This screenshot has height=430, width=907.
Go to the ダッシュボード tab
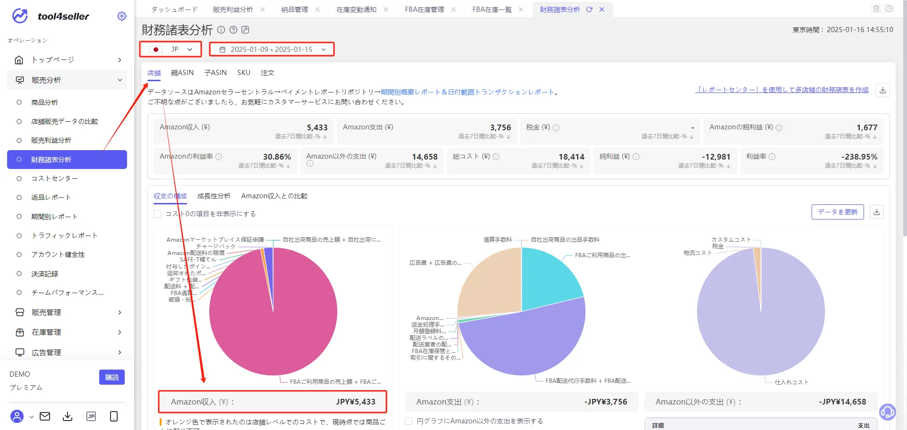[174, 9]
